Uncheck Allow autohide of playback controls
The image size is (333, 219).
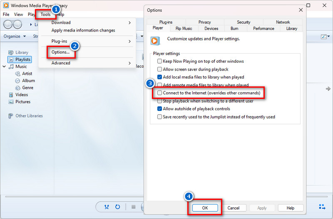(x=159, y=109)
